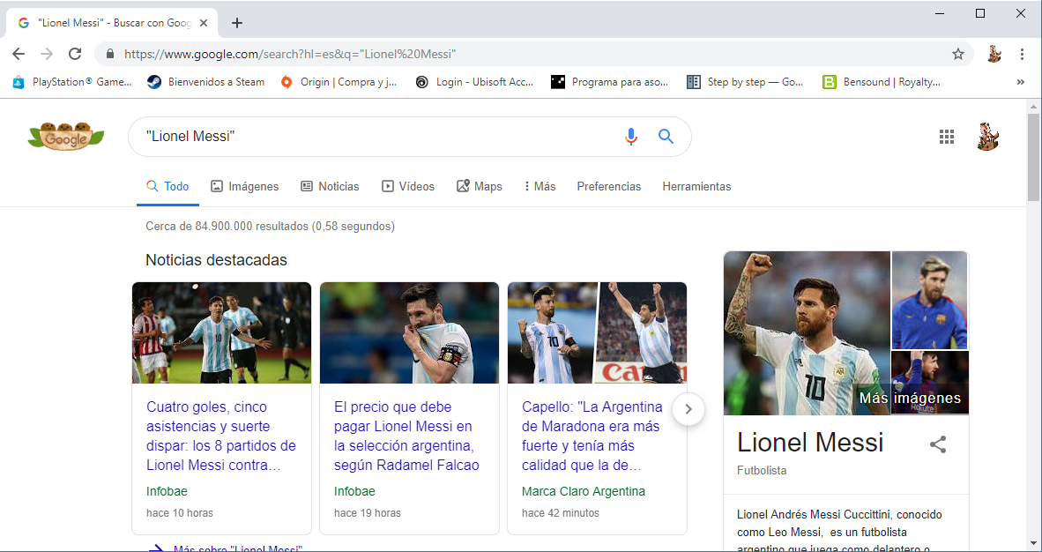The width and height of the screenshot is (1042, 552).
Task: Expand the Más search options menu
Action: click(x=540, y=186)
